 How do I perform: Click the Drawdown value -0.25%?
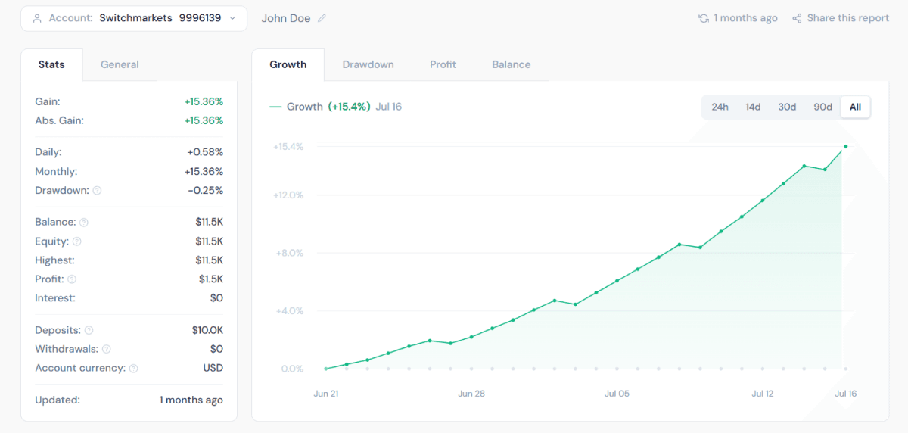coord(206,191)
